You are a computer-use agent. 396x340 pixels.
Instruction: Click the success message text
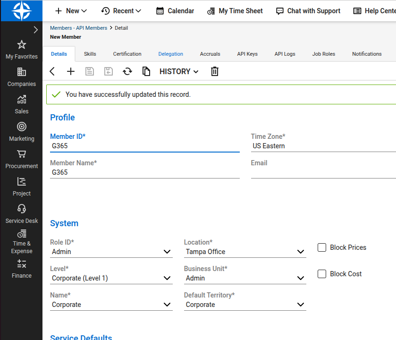128,94
